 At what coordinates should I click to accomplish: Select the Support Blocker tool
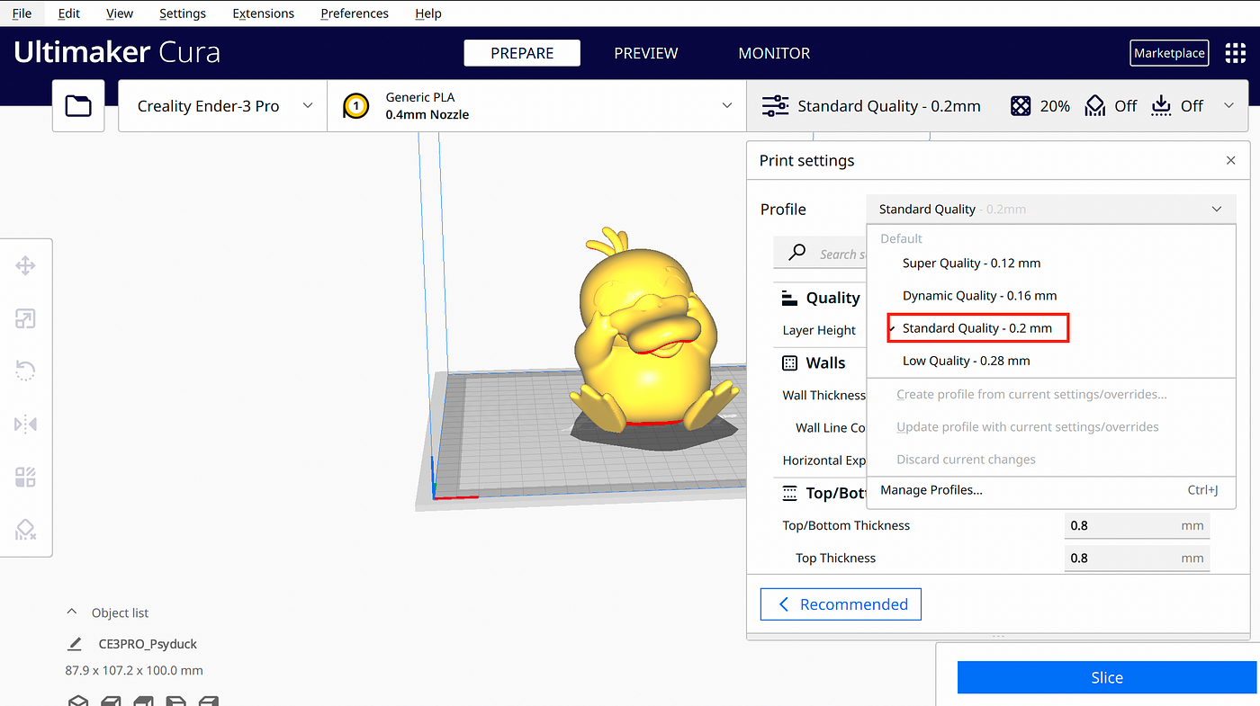[25, 530]
